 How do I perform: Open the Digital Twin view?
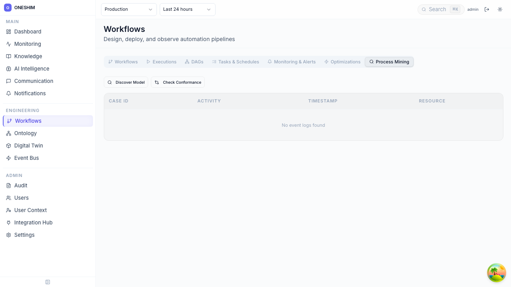28,145
